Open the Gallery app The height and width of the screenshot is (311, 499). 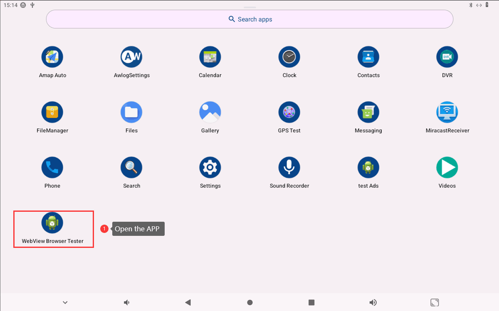coord(210,112)
